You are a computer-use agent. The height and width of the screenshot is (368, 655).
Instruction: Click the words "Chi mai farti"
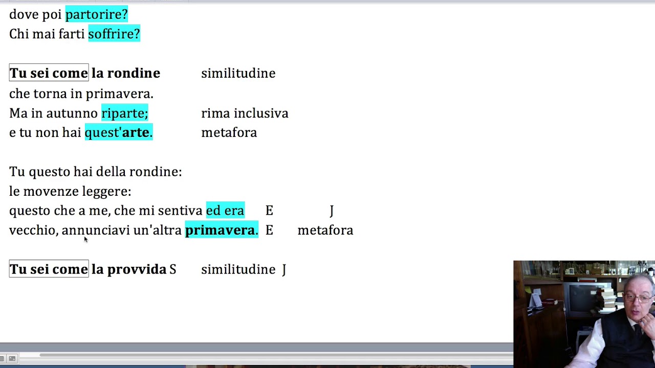[x=47, y=34]
